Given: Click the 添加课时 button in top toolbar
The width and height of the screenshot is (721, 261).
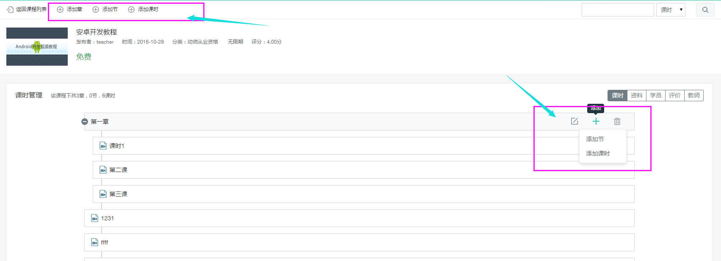Looking at the screenshot, I should click(143, 9).
